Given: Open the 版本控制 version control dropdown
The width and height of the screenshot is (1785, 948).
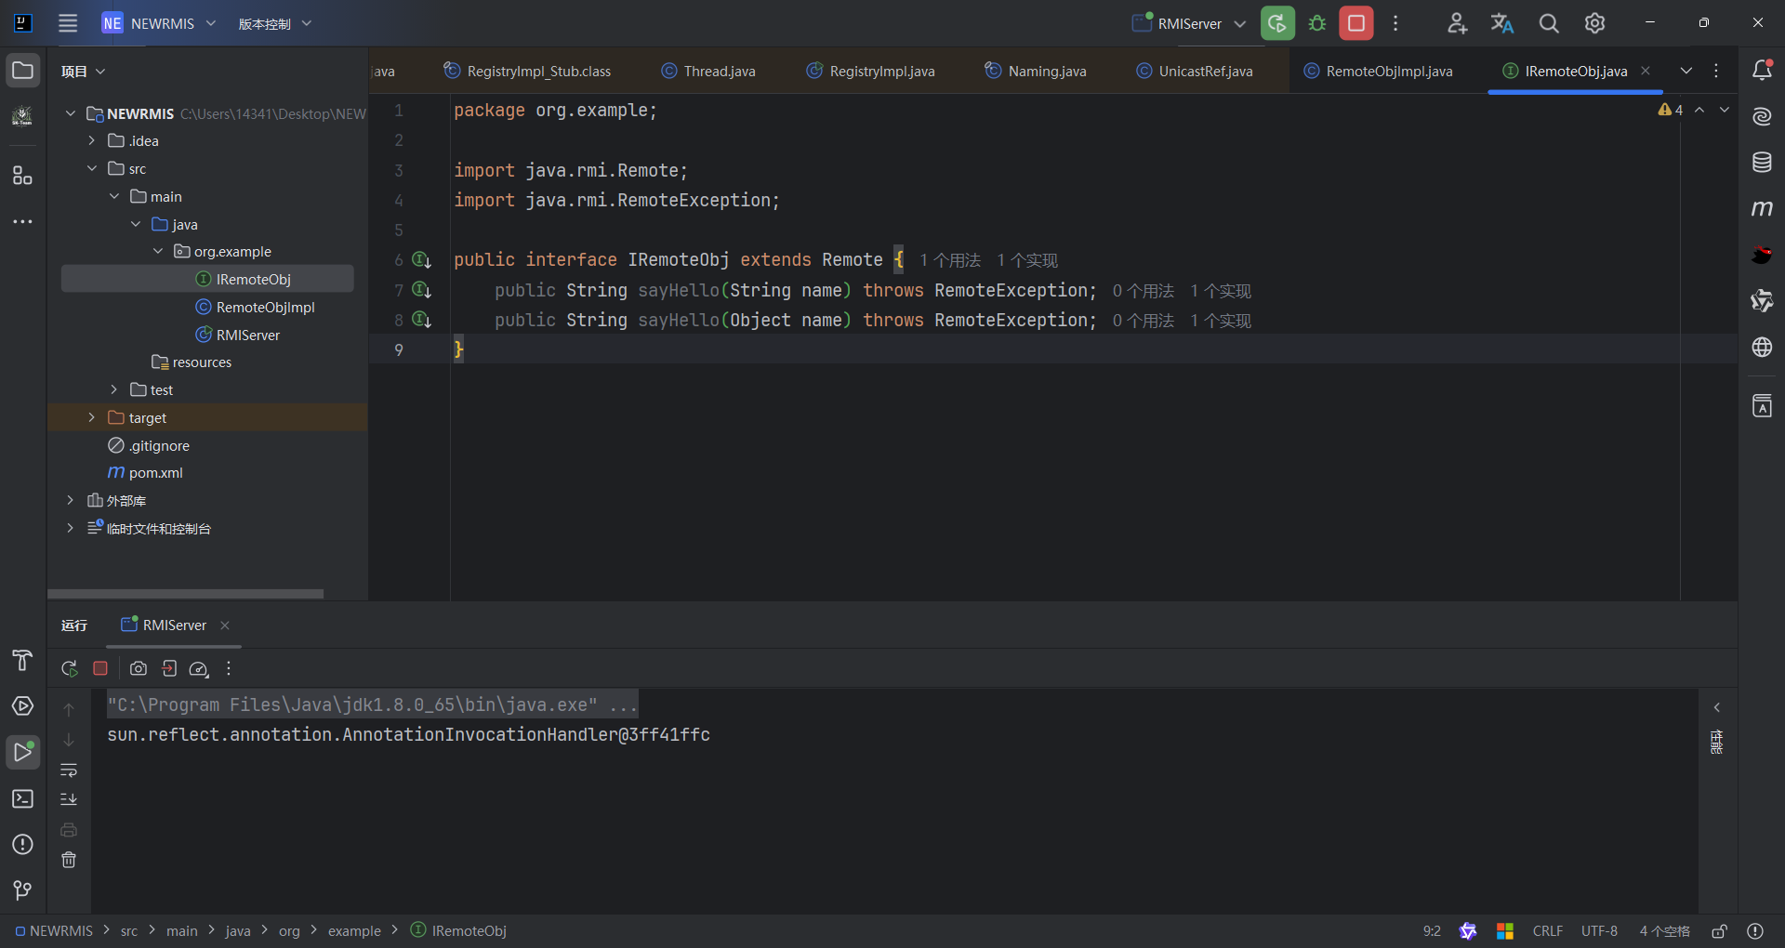Looking at the screenshot, I should [x=274, y=23].
